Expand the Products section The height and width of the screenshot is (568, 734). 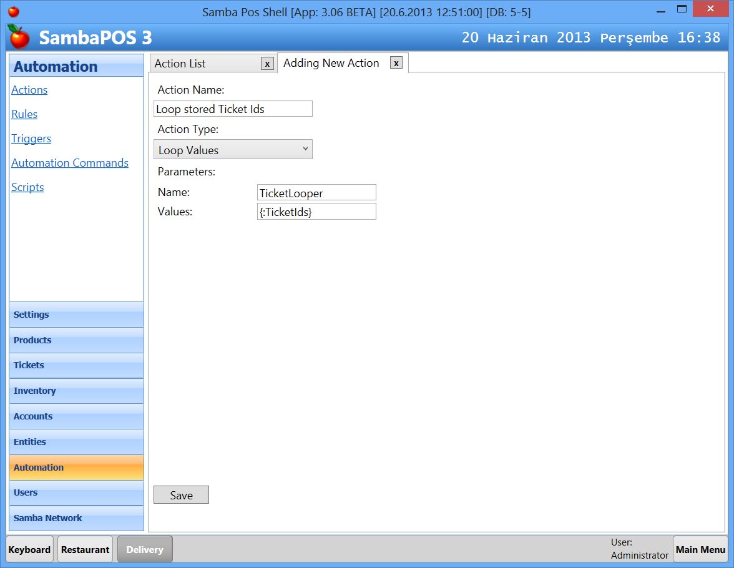point(76,340)
